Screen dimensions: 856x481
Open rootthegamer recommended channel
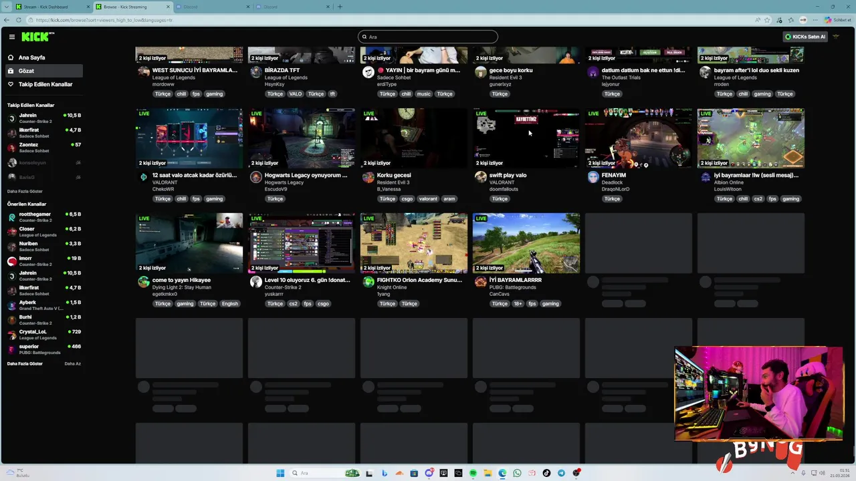tap(43, 216)
